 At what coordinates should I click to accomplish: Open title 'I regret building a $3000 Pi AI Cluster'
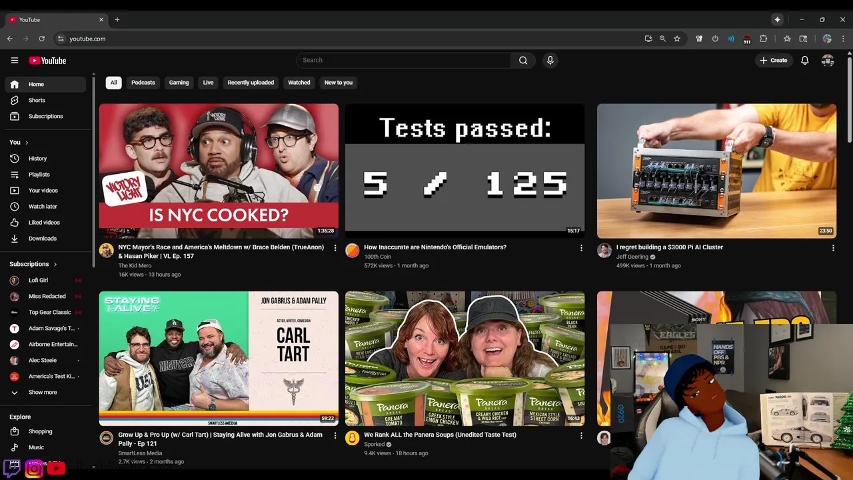click(x=669, y=247)
